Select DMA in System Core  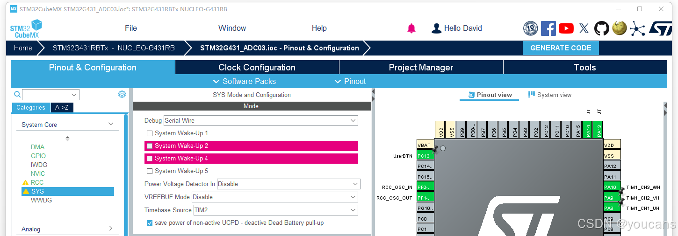(37, 147)
